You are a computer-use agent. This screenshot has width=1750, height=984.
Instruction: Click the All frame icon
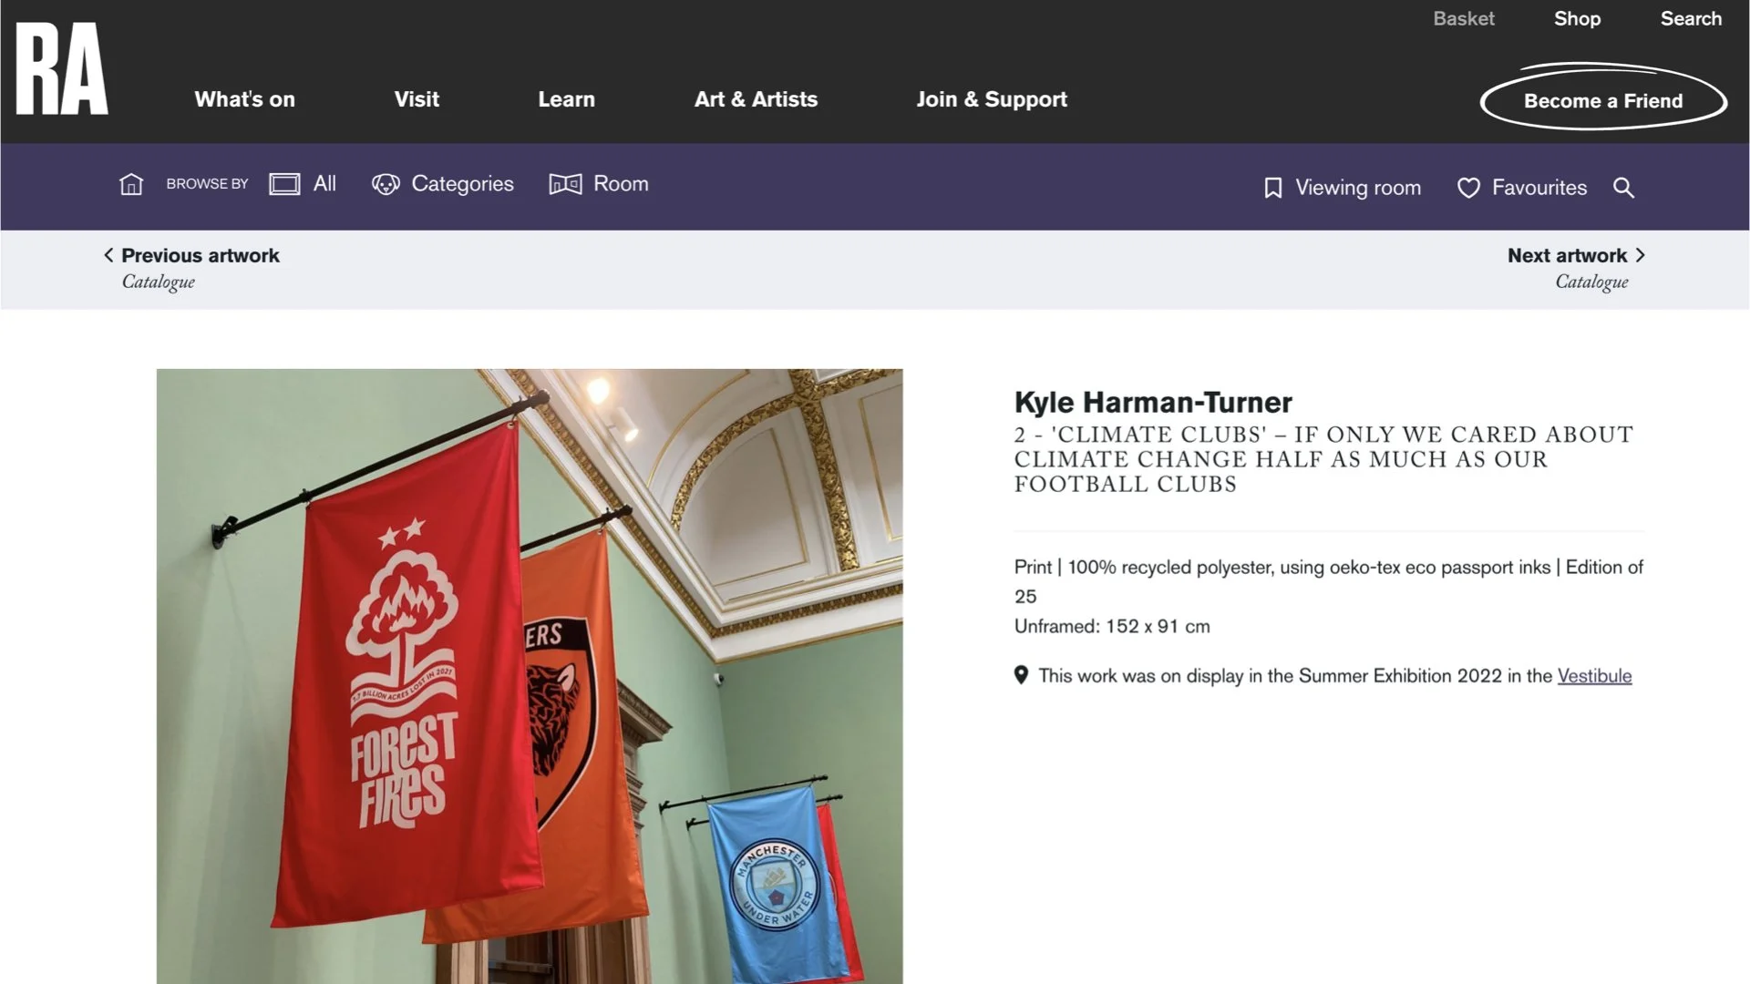(284, 184)
